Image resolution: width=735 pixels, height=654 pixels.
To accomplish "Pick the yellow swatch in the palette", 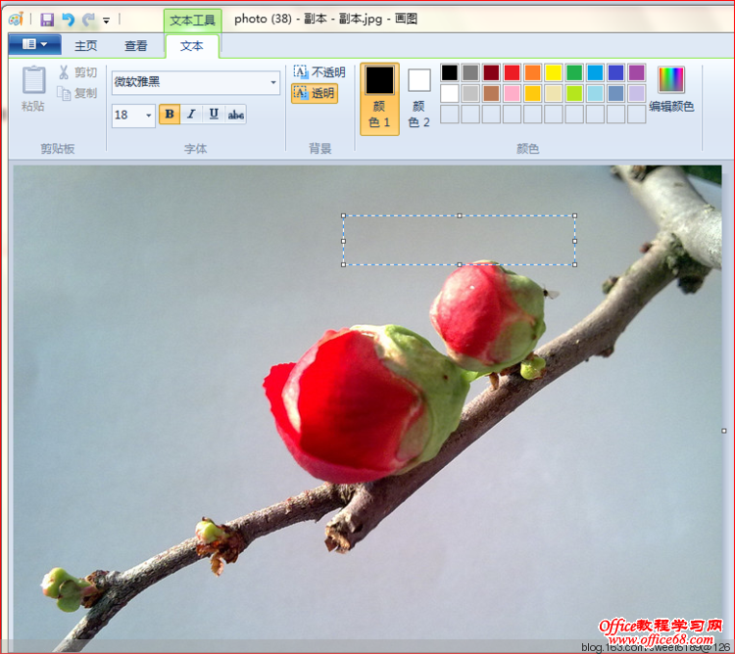I will point(554,72).
